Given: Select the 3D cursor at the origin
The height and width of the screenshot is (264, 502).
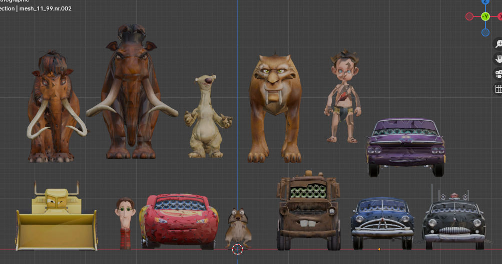Looking at the screenshot, I should 237,250.
